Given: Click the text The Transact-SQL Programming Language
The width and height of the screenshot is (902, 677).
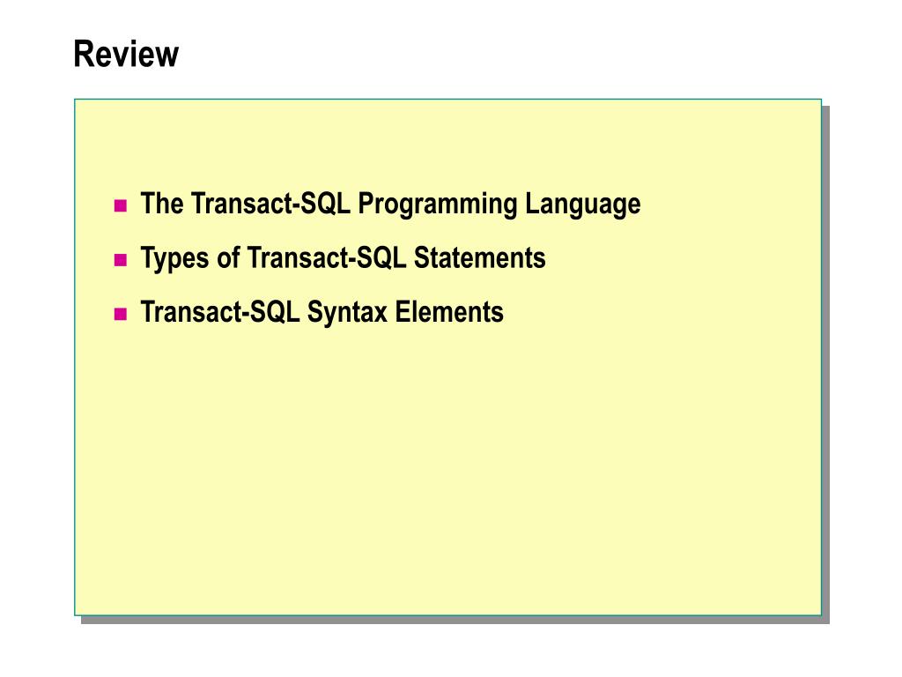Looking at the screenshot, I should 390,205.
